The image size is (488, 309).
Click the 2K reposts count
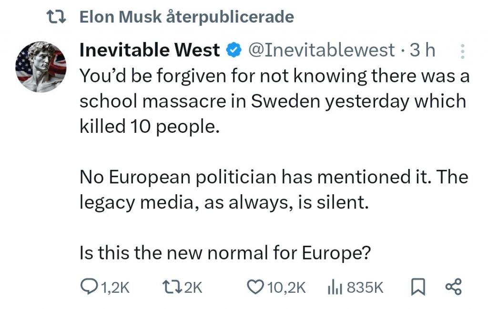pos(193,287)
